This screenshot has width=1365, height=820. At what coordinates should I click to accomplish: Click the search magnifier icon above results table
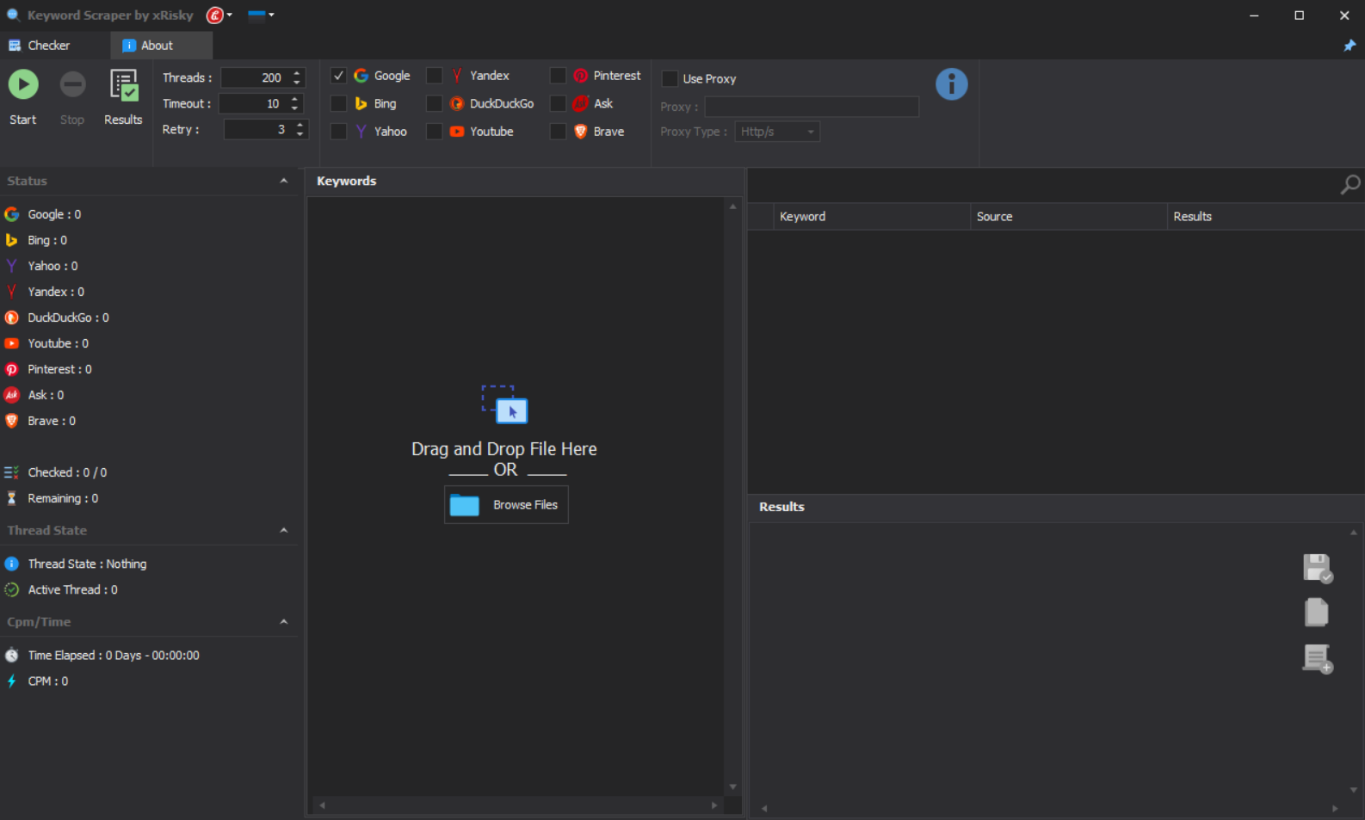pos(1350,184)
